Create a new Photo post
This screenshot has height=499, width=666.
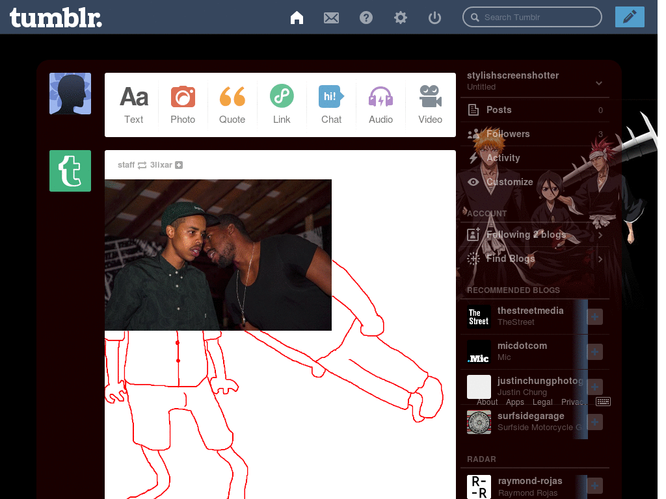tap(183, 104)
